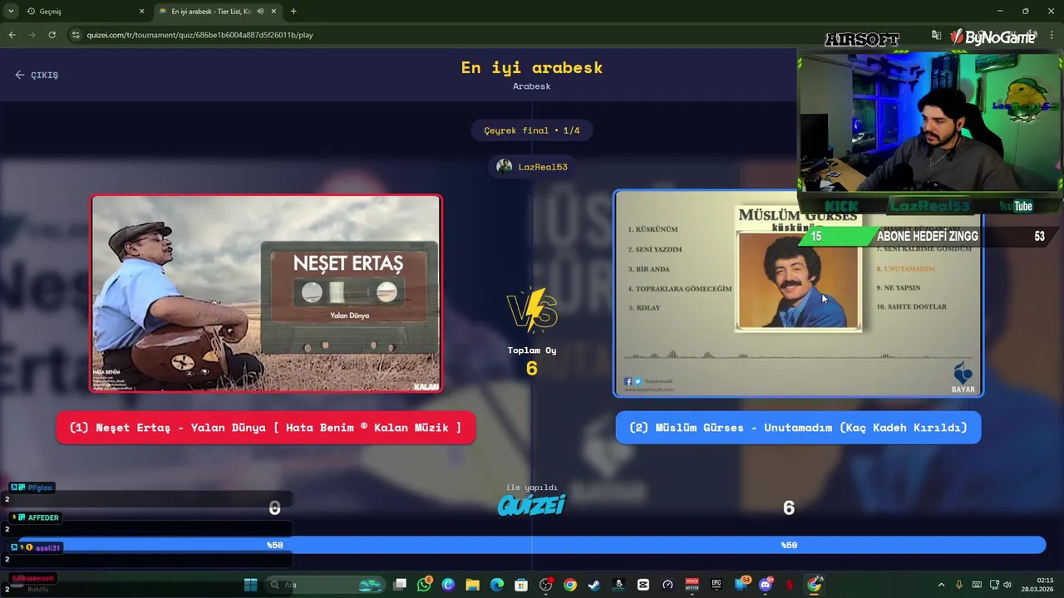Select the En iyi arabesk tab
The height and width of the screenshot is (598, 1064).
coord(217,12)
